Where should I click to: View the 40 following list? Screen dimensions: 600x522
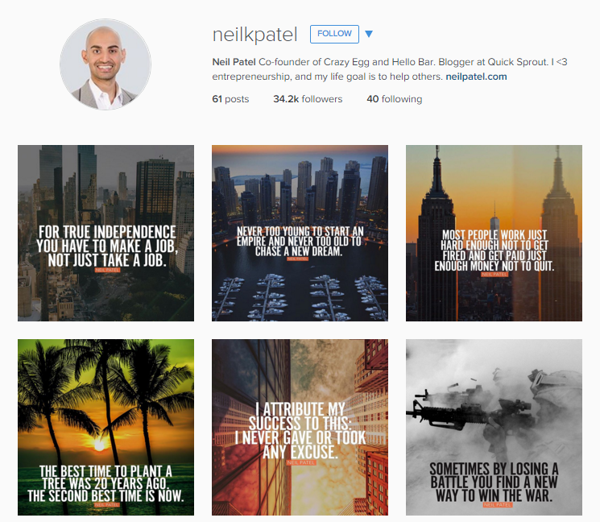tap(394, 99)
